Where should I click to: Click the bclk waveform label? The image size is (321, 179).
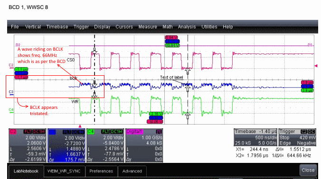point(74,78)
